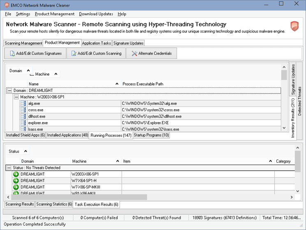
Task: Open the Download Updates menu
Action: click(96, 14)
